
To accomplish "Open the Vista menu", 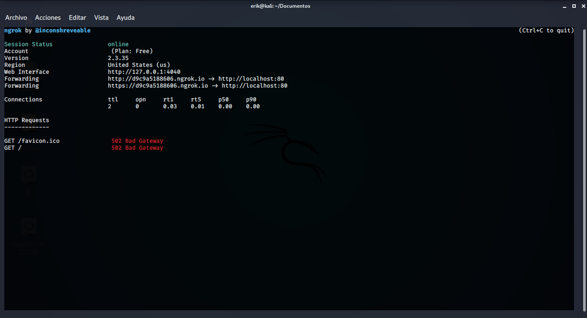I will coord(101,18).
